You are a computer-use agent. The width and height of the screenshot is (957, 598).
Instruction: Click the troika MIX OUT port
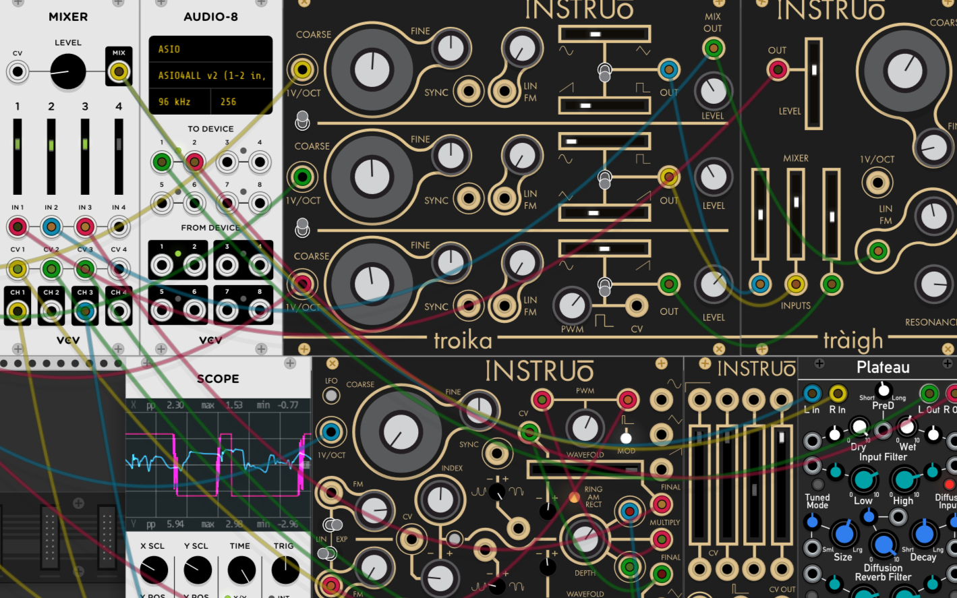[x=713, y=48]
